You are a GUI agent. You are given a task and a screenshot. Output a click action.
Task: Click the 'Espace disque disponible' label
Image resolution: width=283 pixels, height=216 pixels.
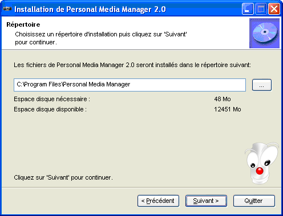(50, 109)
